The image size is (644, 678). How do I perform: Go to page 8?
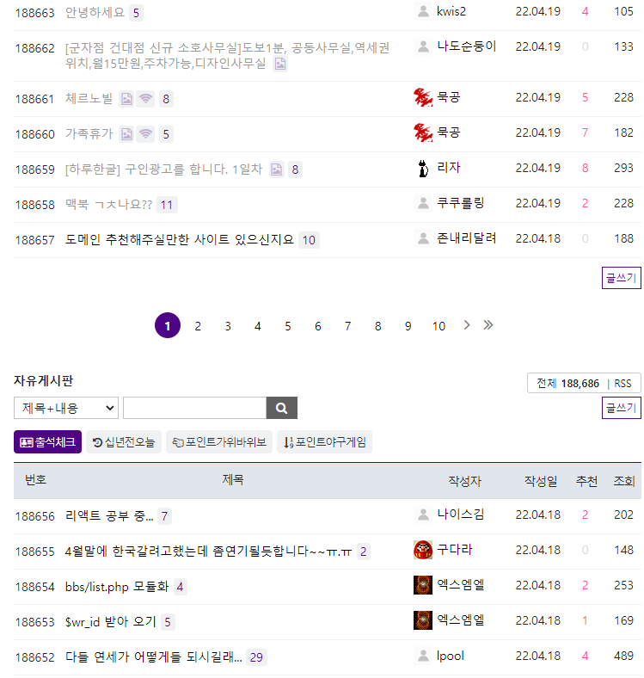tap(377, 326)
